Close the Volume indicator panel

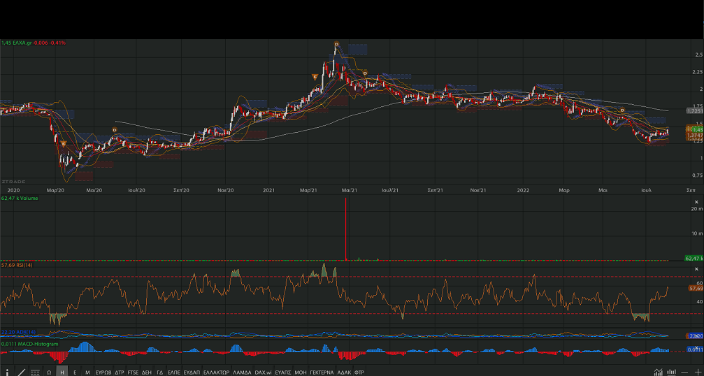pos(696,199)
